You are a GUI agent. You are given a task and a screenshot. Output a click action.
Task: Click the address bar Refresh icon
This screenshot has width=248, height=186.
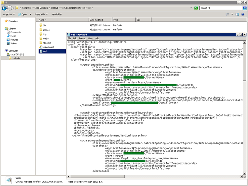(x=196, y=8)
